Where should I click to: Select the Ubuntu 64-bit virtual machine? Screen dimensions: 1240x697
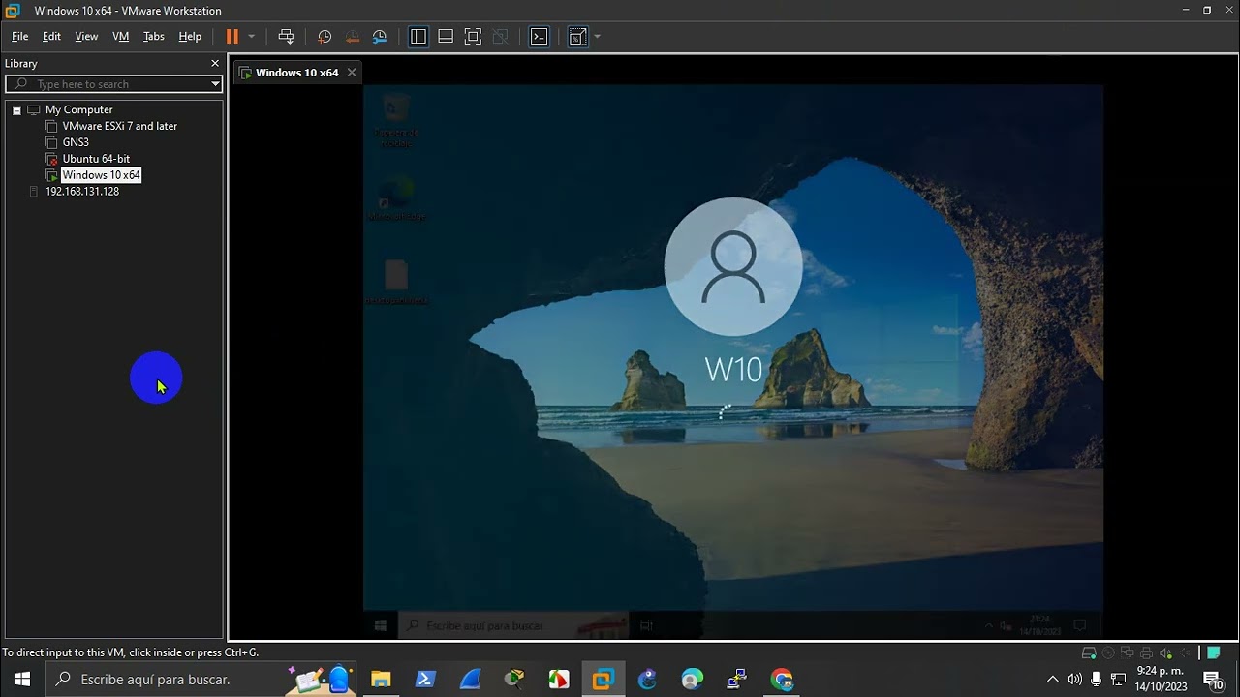coord(96,159)
